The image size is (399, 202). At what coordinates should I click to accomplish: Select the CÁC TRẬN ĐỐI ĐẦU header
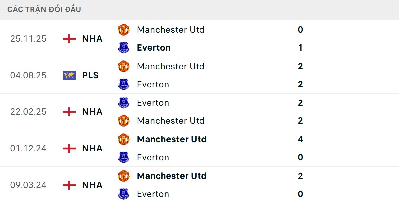point(44,9)
